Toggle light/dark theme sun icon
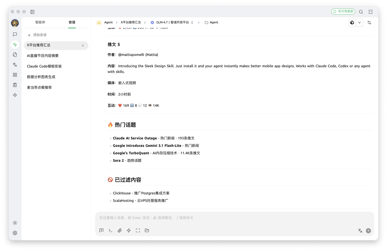The height and width of the screenshot is (251, 387). point(15,223)
